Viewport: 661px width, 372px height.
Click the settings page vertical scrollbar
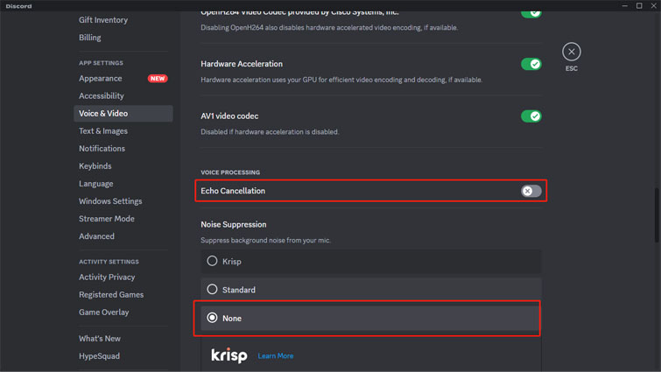pyautogui.click(x=657, y=214)
